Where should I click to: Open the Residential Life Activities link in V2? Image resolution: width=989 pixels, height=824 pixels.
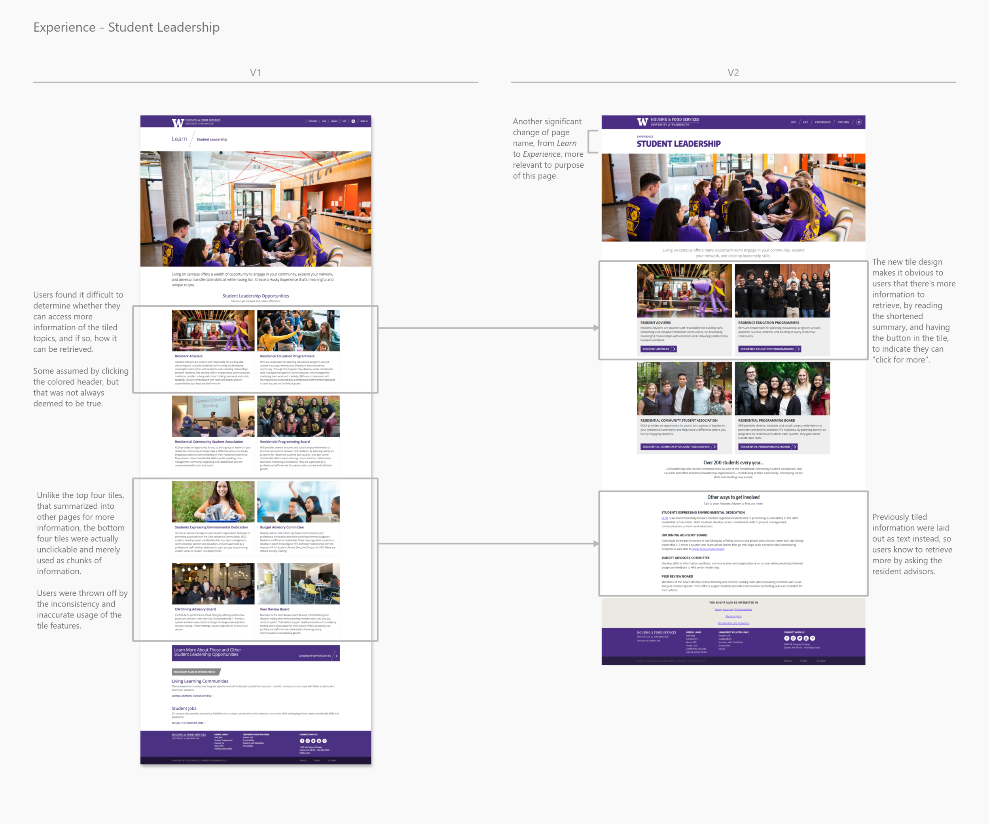733,623
